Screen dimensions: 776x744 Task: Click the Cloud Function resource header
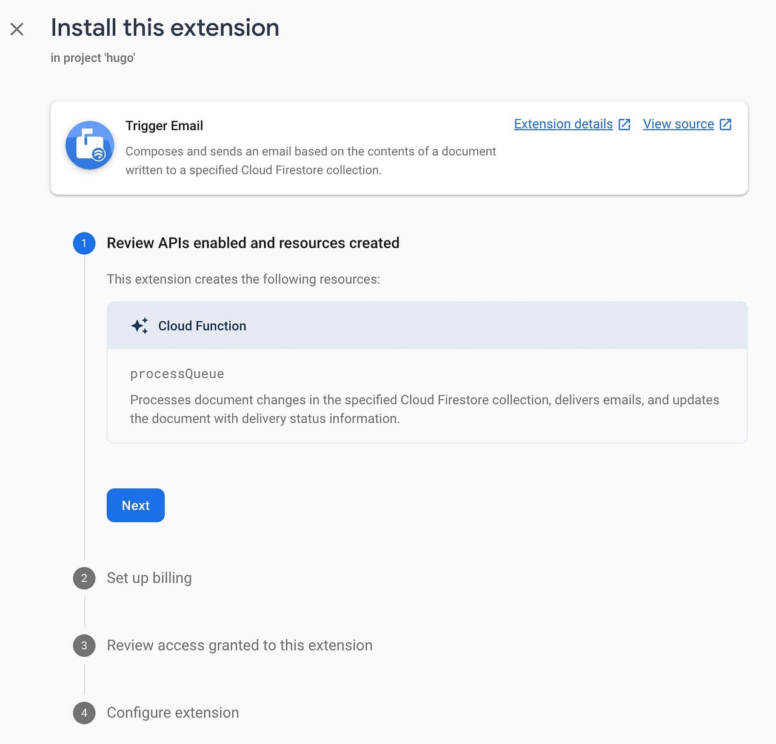(x=427, y=326)
